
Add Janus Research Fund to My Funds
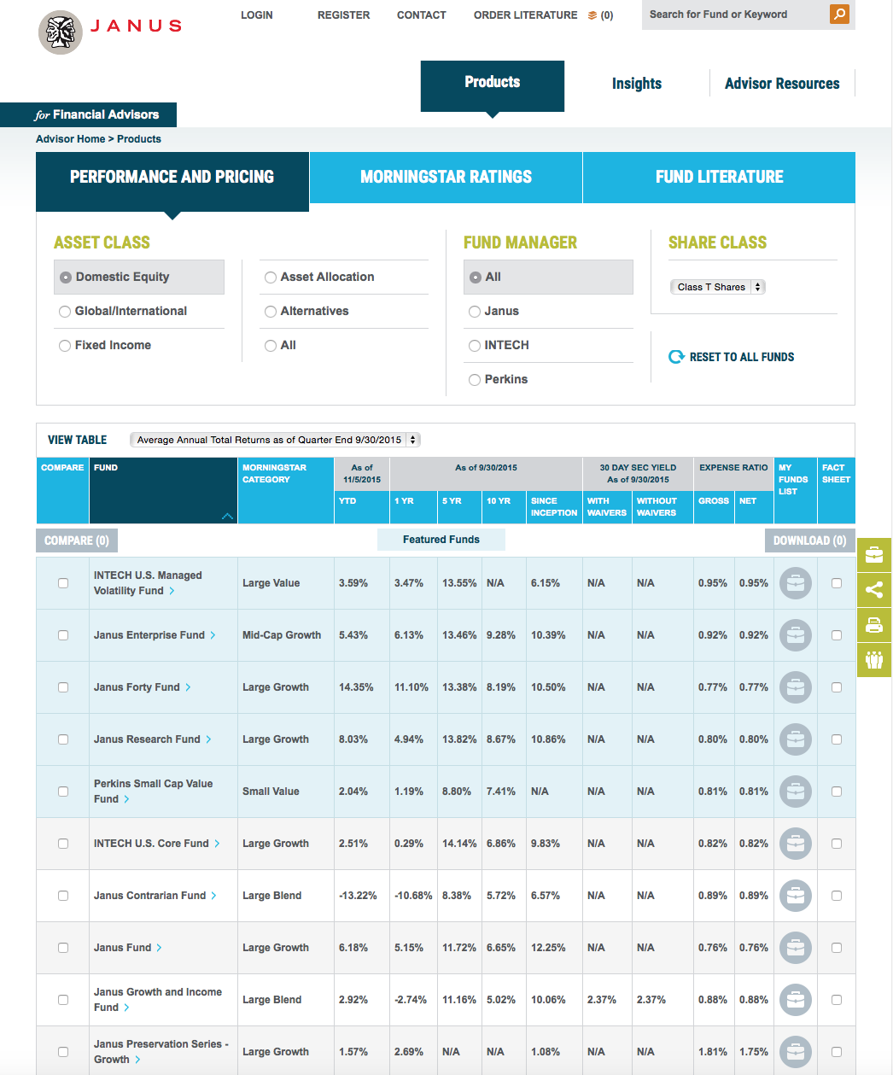(796, 739)
